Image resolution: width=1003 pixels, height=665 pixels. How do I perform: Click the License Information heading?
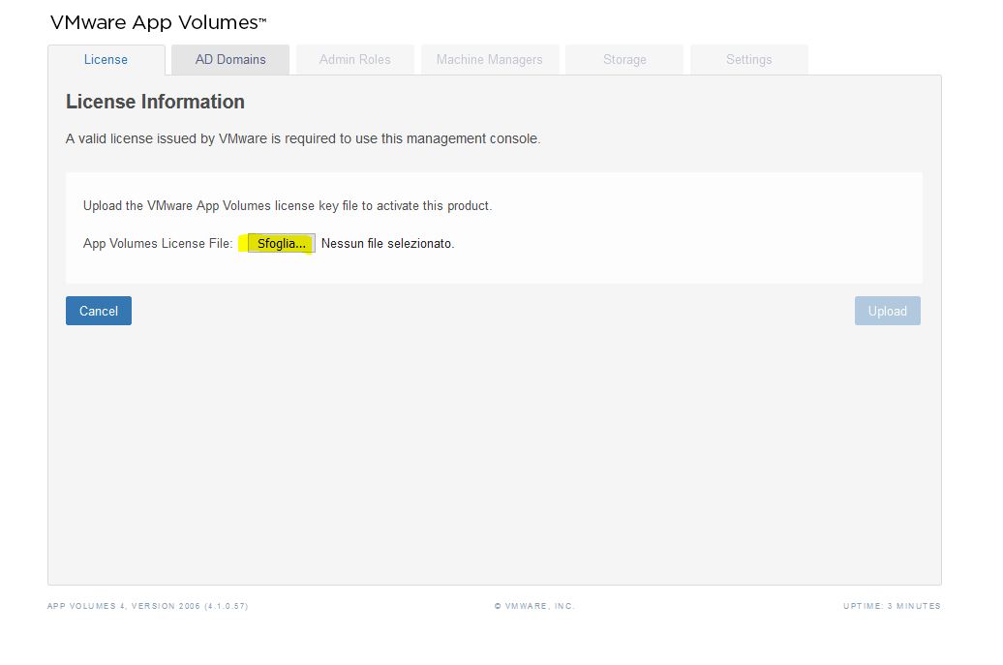(x=156, y=102)
